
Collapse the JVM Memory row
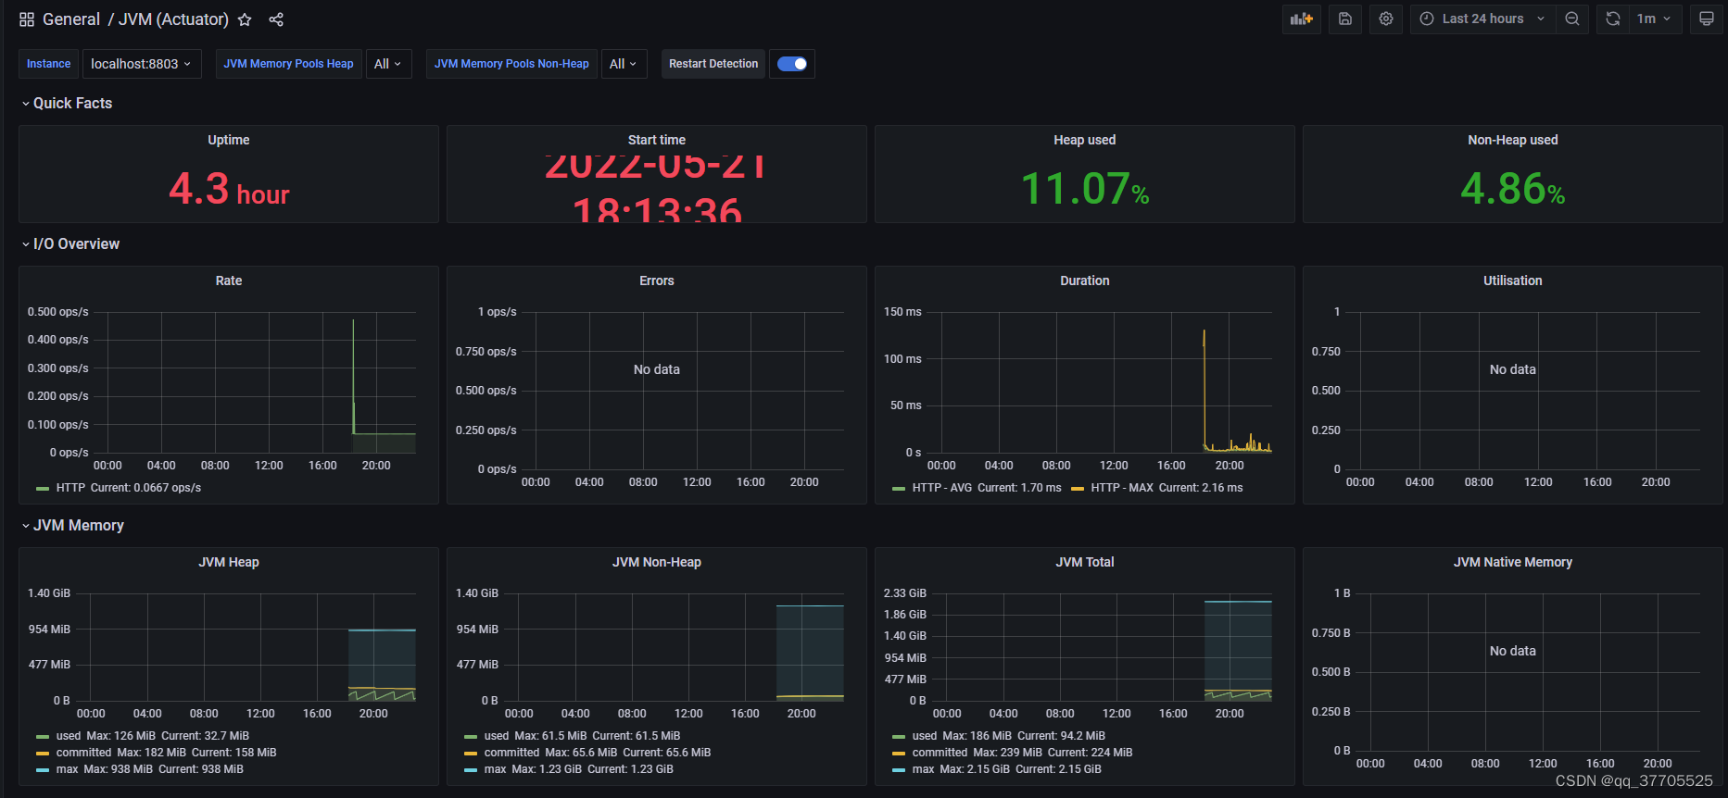coord(72,525)
